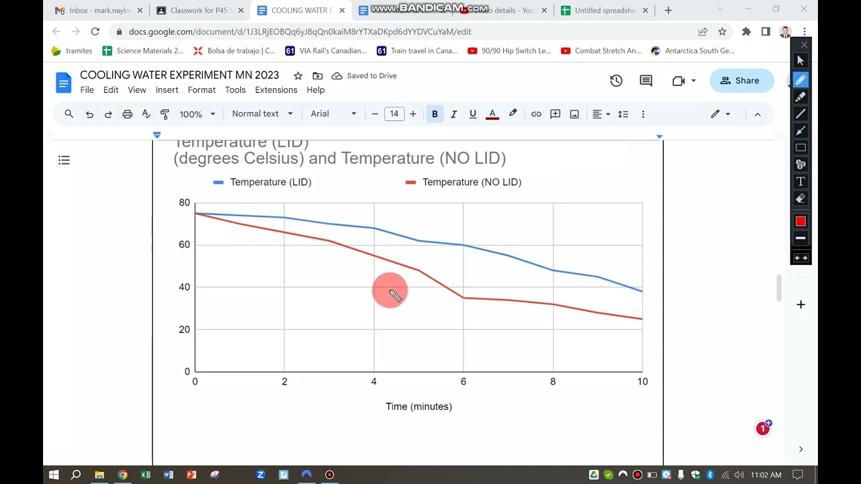Select the text tool in drawing bar
The width and height of the screenshot is (861, 484).
coord(800,182)
